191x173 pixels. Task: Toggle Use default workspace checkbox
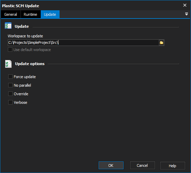[10, 50]
